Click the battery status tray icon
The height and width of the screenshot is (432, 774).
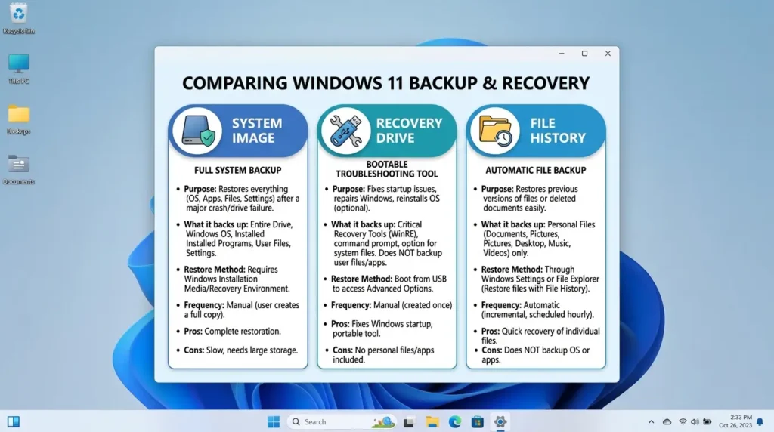[x=707, y=422]
